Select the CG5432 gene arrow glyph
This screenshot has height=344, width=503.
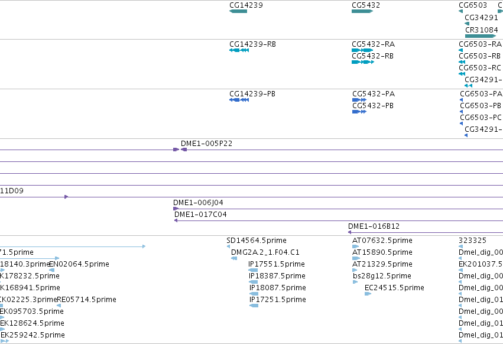coord(362,11)
